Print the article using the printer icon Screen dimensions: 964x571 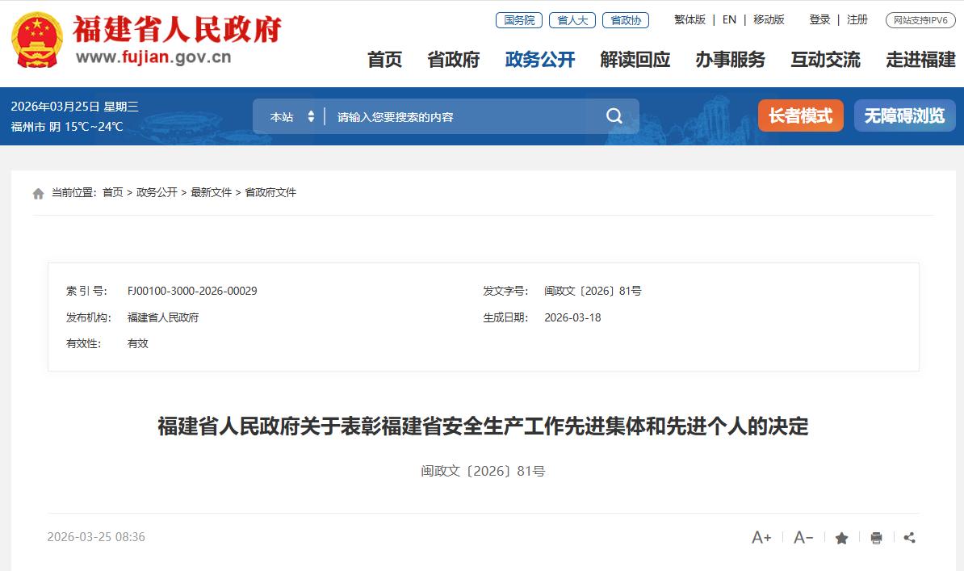876,536
